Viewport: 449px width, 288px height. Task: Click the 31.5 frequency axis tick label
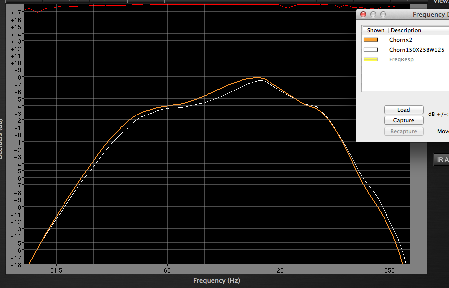point(56,270)
